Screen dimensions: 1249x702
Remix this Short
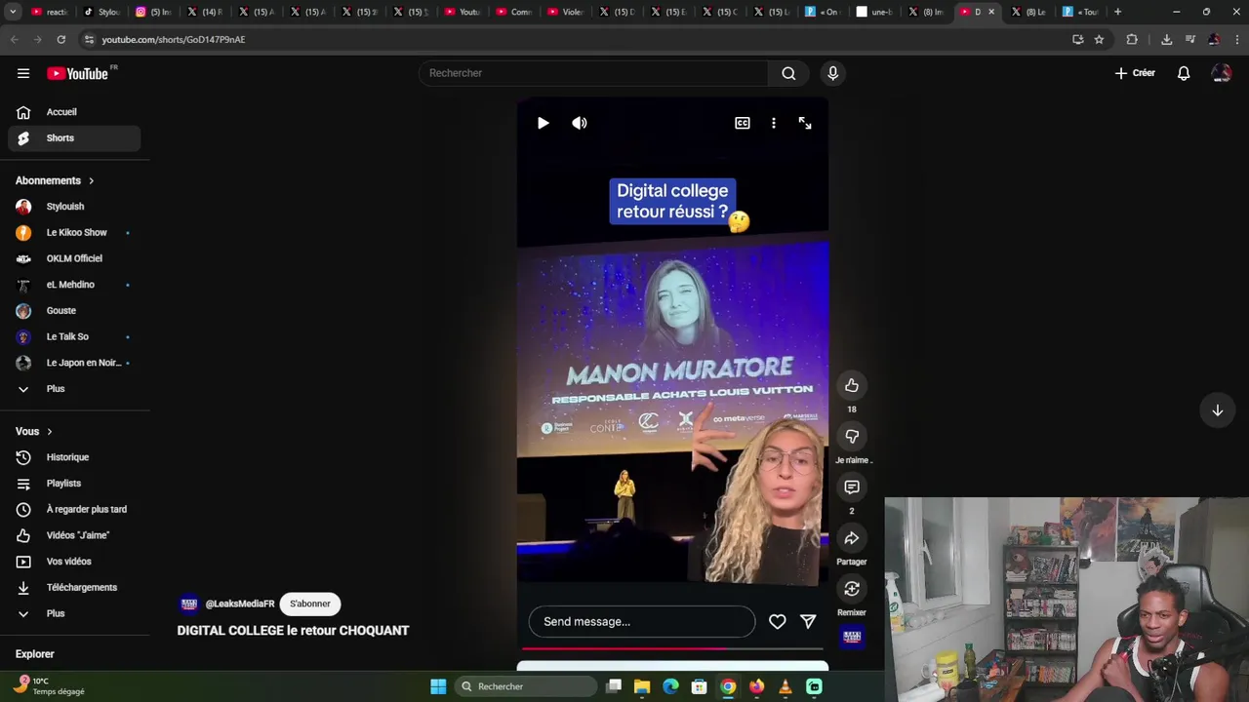[x=852, y=589]
